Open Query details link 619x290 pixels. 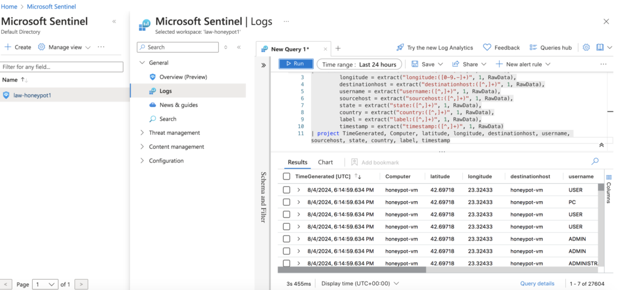point(537,283)
